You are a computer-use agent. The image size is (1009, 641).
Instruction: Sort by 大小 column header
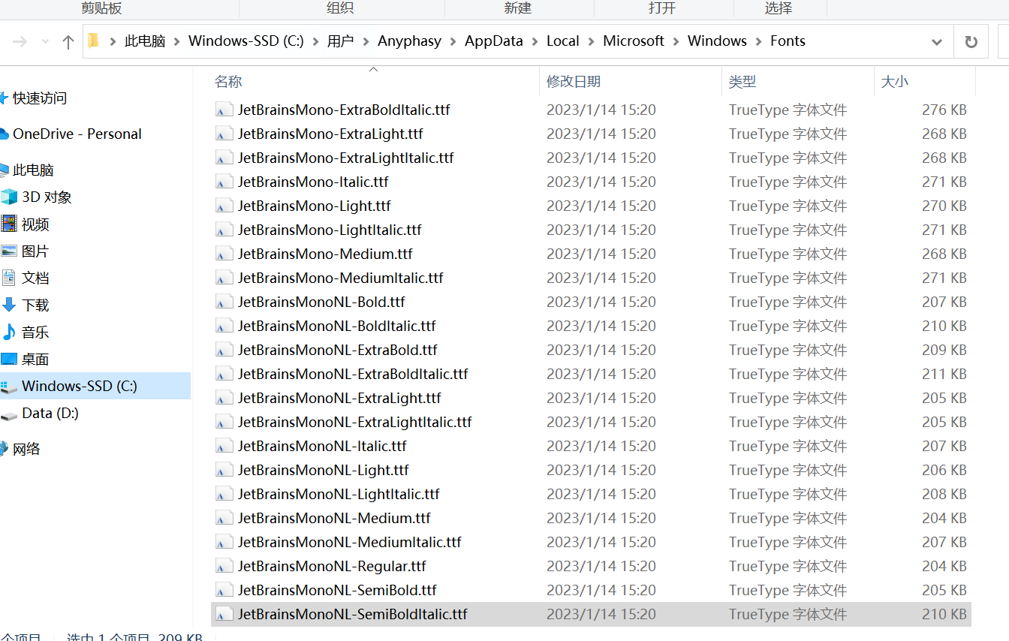coord(894,82)
